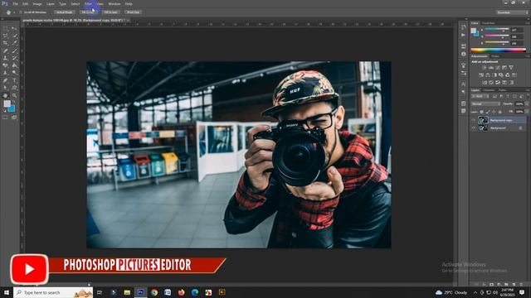The width and height of the screenshot is (531, 298).
Task: Open the Image menu
Action: click(37, 4)
